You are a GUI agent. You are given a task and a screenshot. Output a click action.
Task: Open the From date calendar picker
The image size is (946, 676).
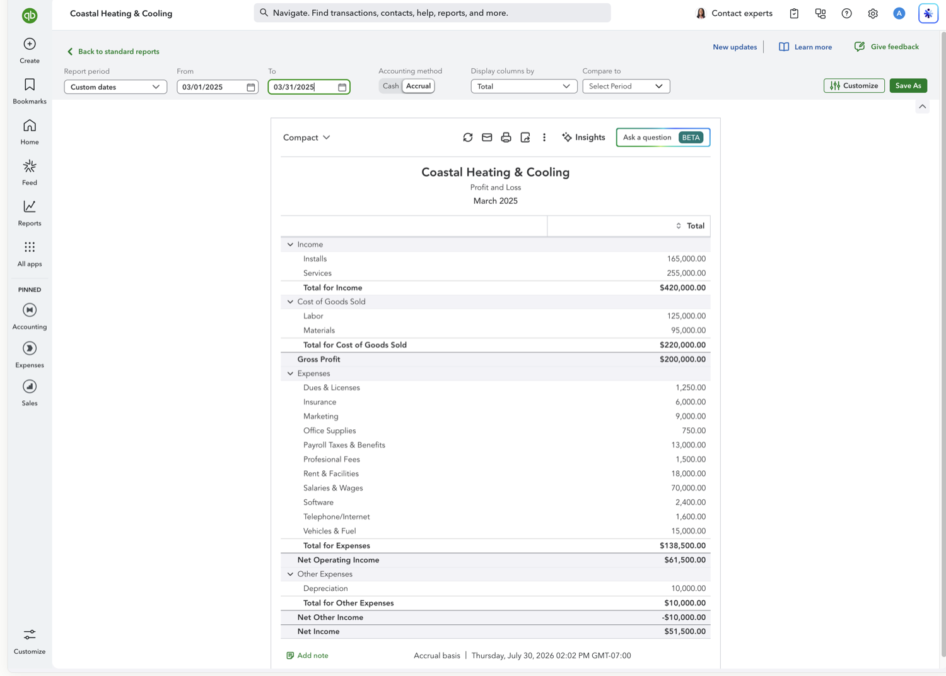[251, 87]
